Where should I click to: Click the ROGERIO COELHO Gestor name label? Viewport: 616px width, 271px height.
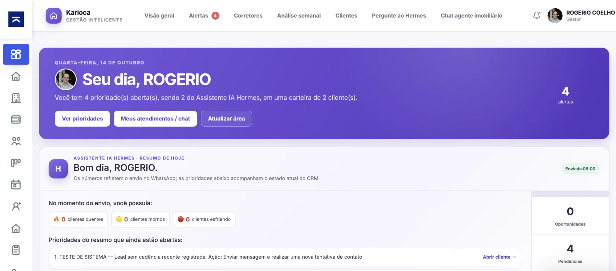click(x=590, y=16)
